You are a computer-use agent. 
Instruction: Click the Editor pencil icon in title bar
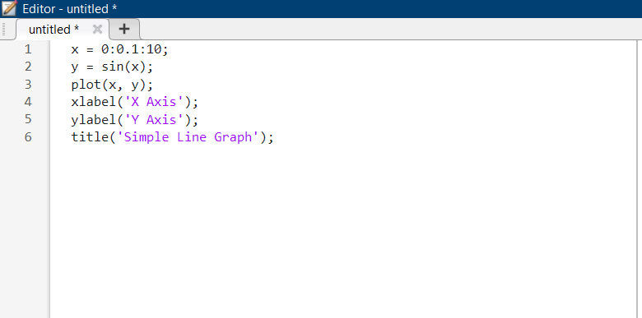pyautogui.click(x=9, y=8)
